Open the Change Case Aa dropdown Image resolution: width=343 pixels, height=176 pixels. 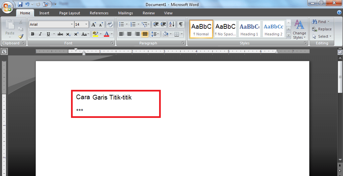pyautogui.click(x=85, y=34)
